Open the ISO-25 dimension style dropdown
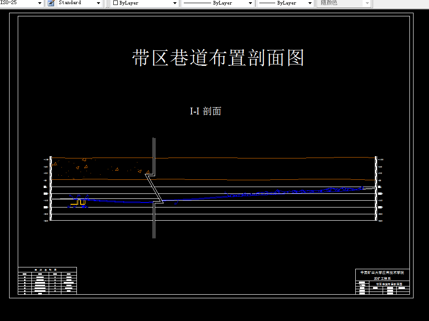The width and height of the screenshot is (429, 321). [x=40, y=3]
